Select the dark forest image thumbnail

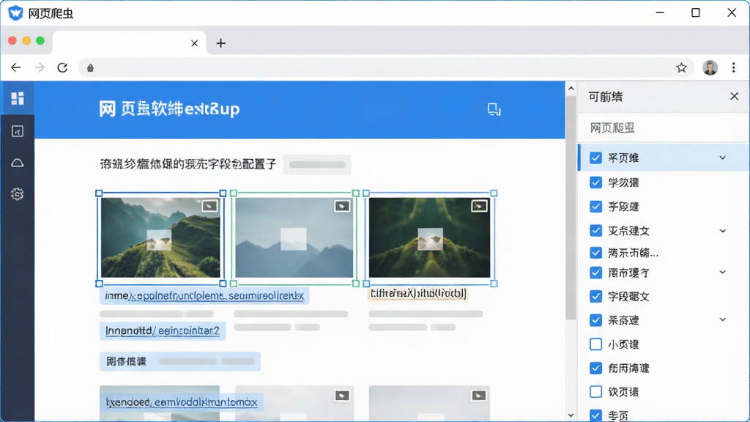click(x=429, y=238)
